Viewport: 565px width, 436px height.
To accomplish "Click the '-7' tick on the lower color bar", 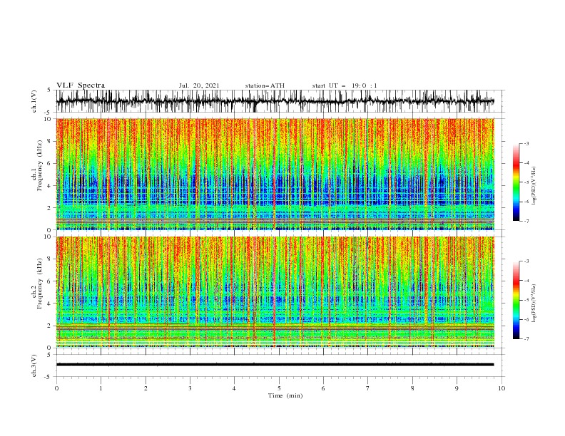I will (x=526, y=338).
